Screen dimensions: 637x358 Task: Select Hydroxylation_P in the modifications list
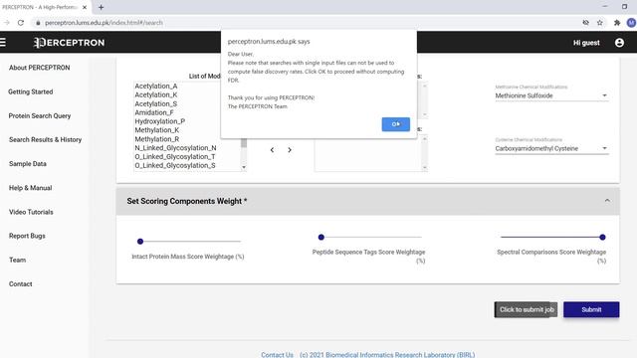(159, 121)
